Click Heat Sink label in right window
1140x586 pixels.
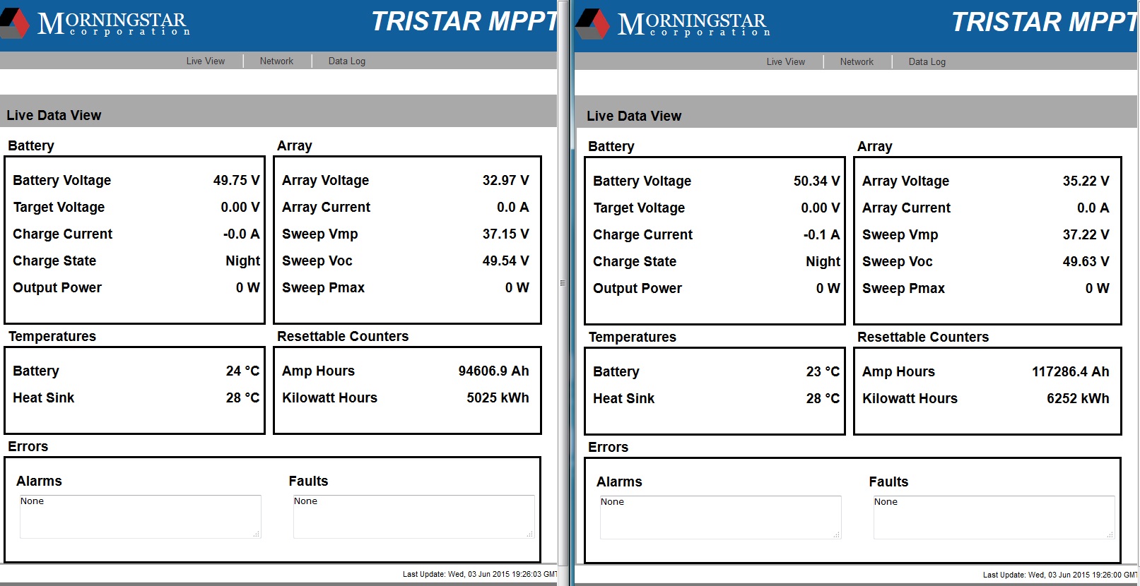pyautogui.click(x=624, y=398)
